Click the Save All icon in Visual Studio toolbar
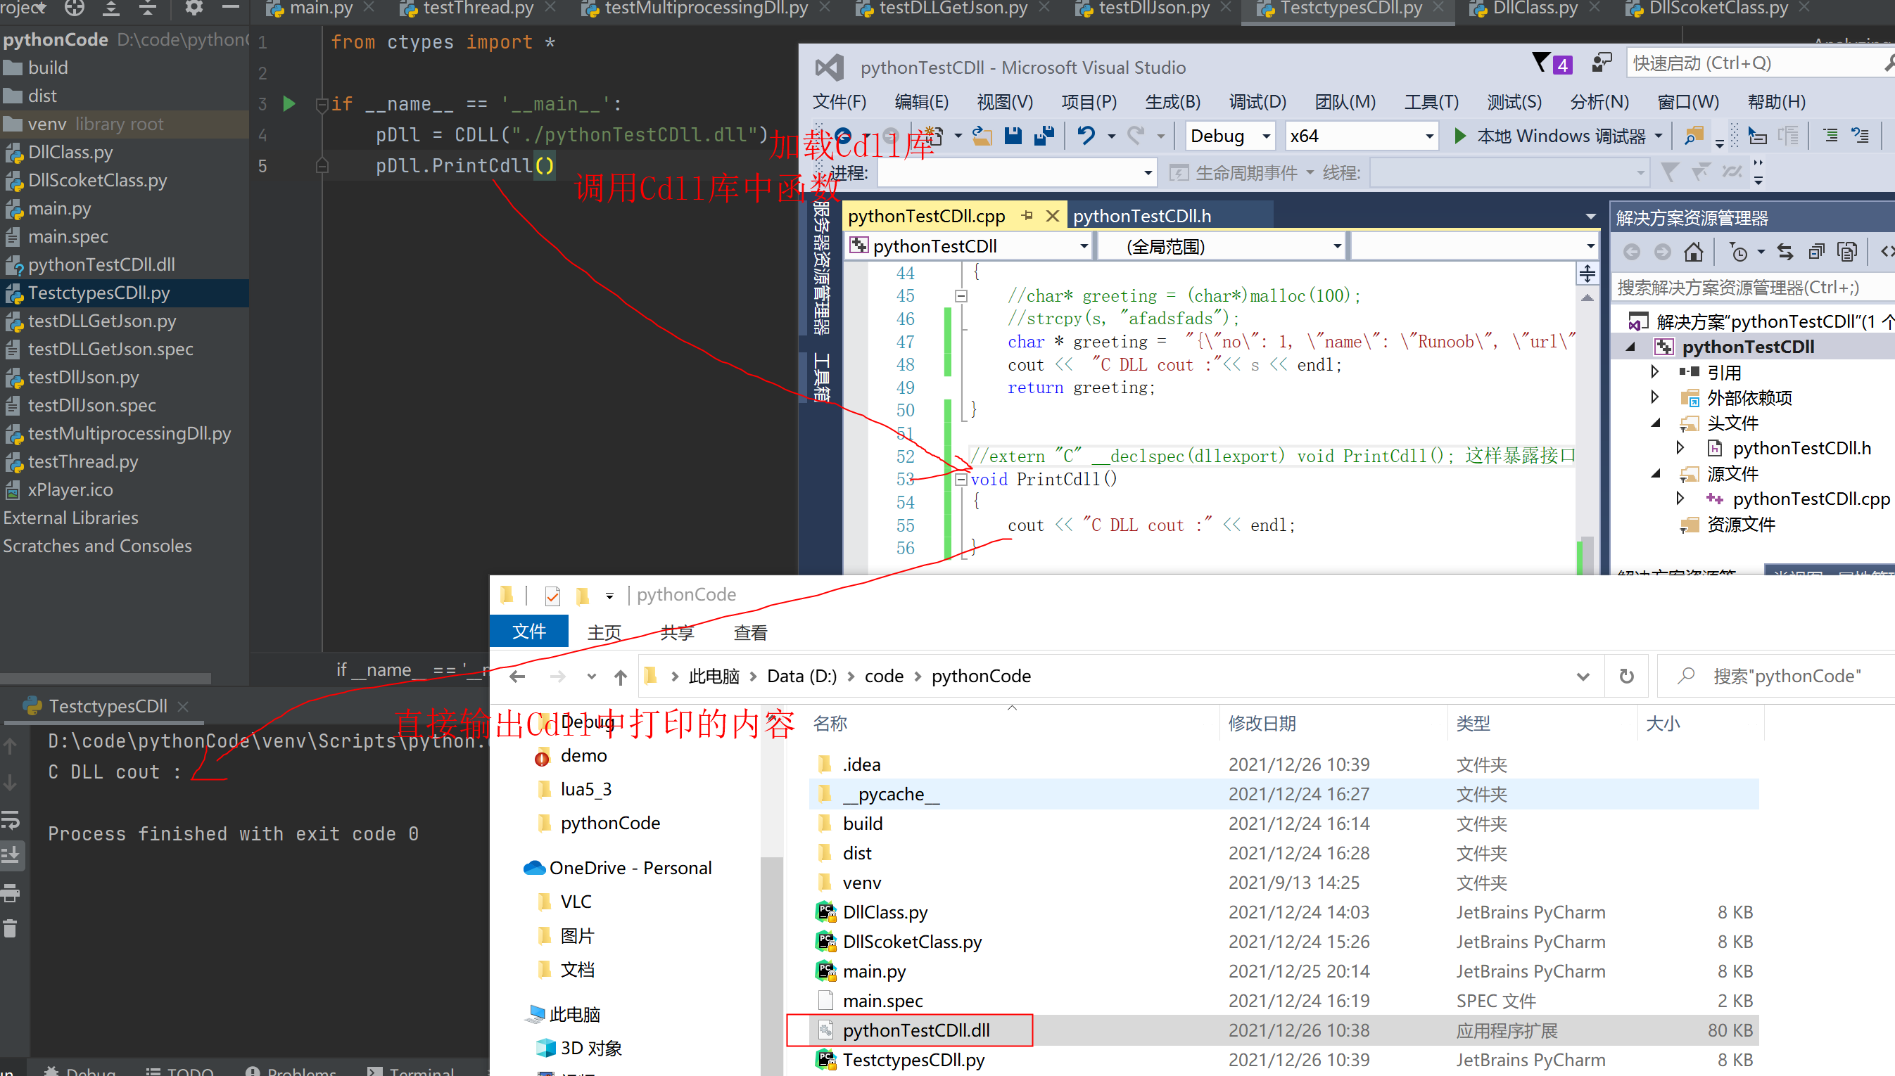1895x1076 pixels. [x=1044, y=135]
